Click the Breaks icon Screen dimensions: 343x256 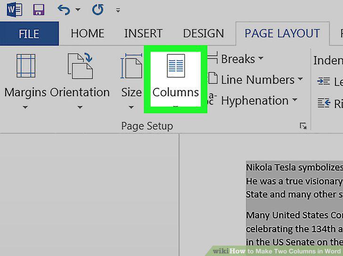coord(212,58)
